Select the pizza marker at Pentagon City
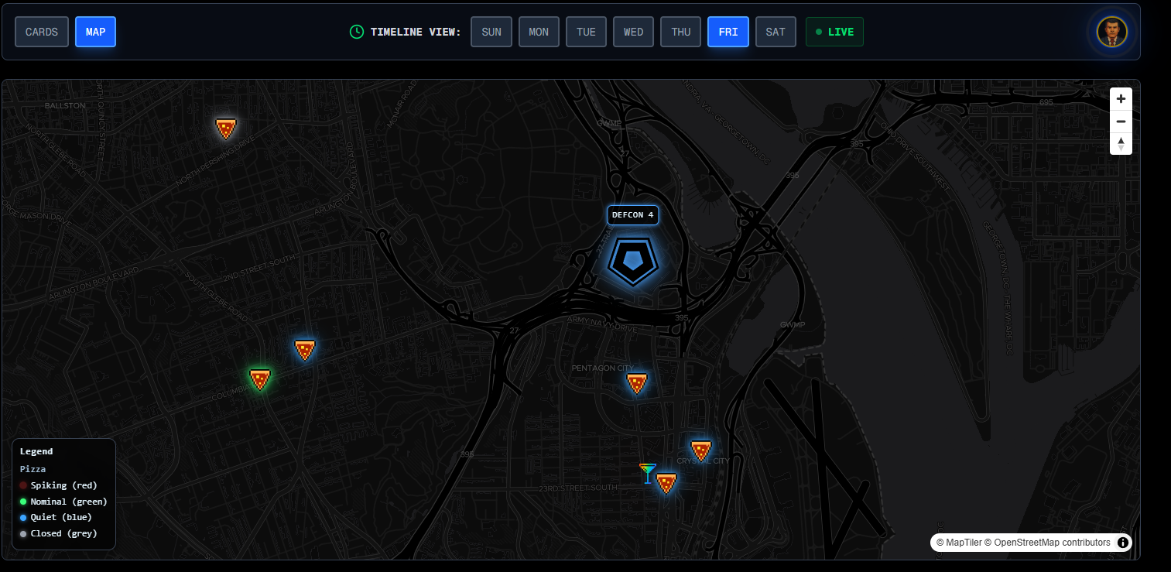The image size is (1171, 572). click(636, 383)
